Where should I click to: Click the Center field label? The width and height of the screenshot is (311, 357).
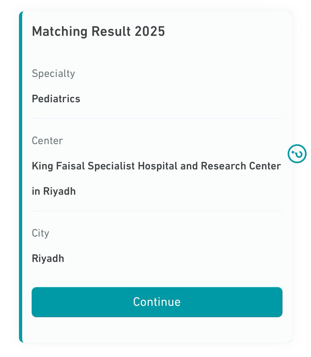[x=47, y=140]
